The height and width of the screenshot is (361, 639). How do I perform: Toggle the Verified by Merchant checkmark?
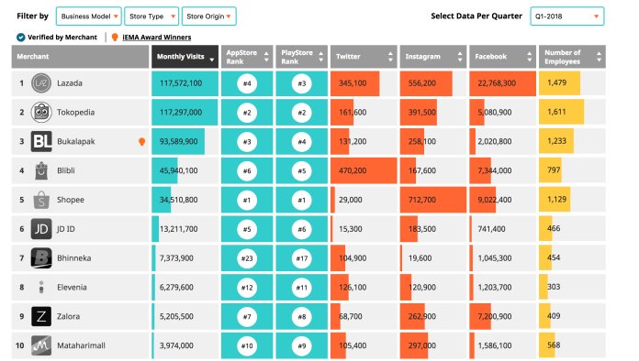tap(21, 38)
